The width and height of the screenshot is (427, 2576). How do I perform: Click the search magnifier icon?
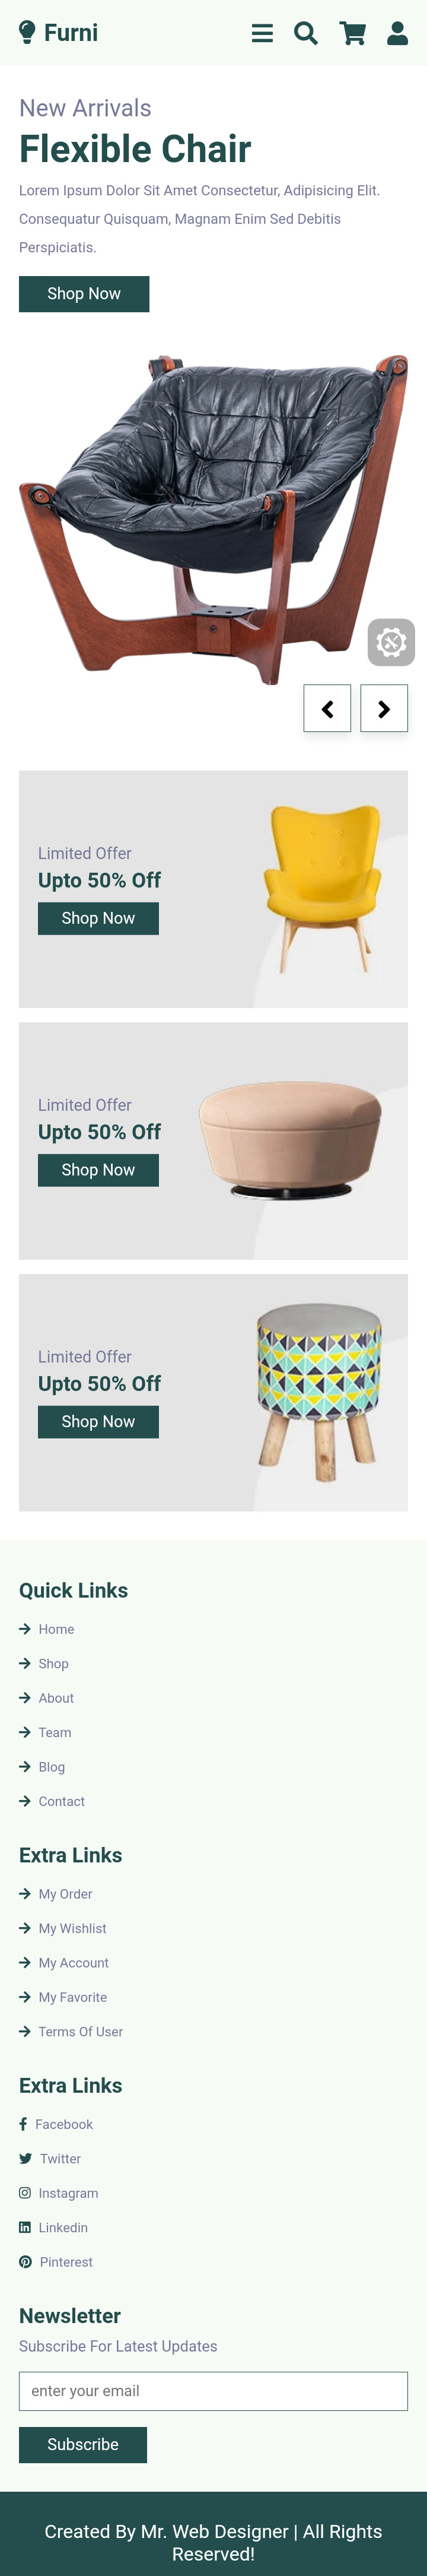coord(306,33)
